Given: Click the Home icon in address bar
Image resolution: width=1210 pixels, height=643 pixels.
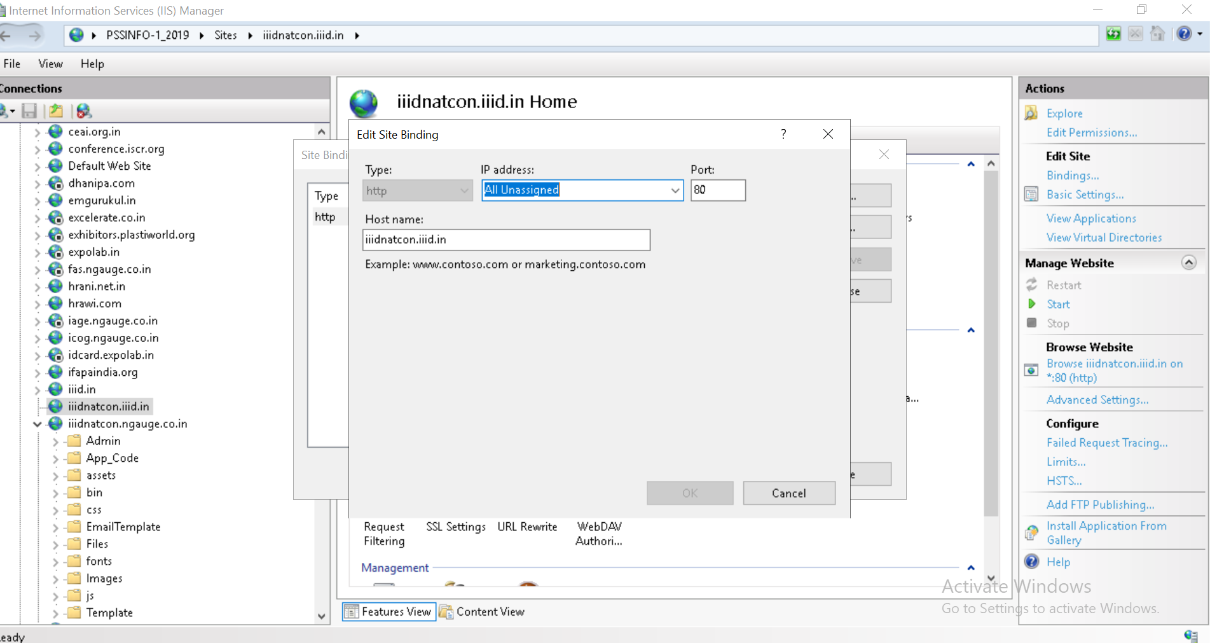Looking at the screenshot, I should (1157, 34).
